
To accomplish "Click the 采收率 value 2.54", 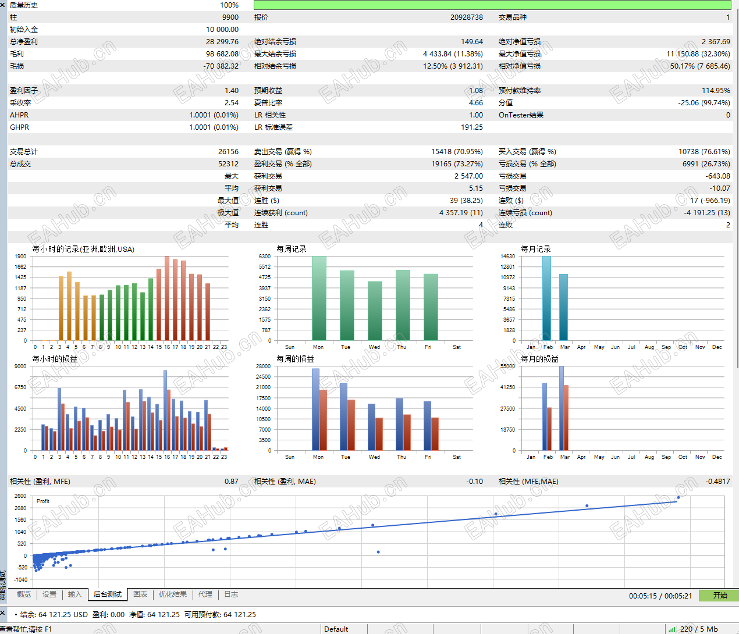I will [231, 103].
